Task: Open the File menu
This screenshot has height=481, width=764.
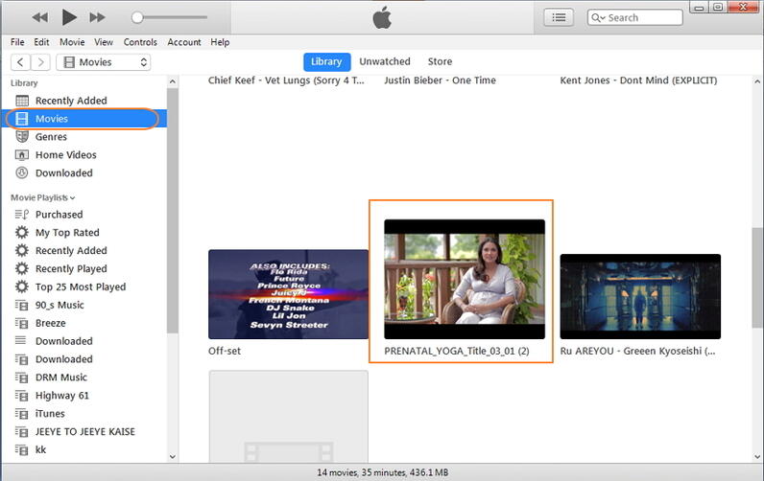Action: 17,42
